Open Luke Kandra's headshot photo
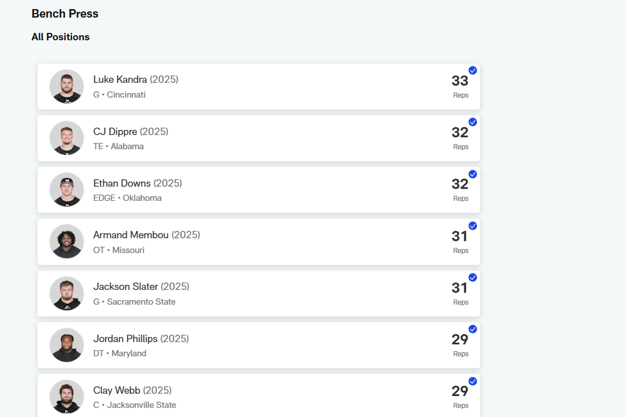The height and width of the screenshot is (417, 626). click(x=66, y=86)
